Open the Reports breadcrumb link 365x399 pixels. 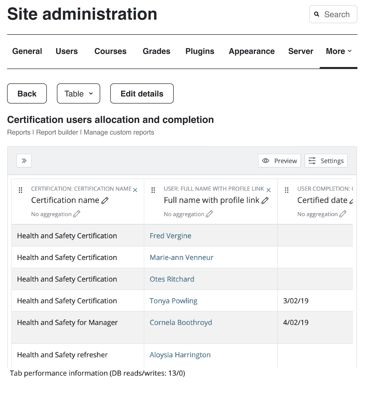[x=19, y=132]
